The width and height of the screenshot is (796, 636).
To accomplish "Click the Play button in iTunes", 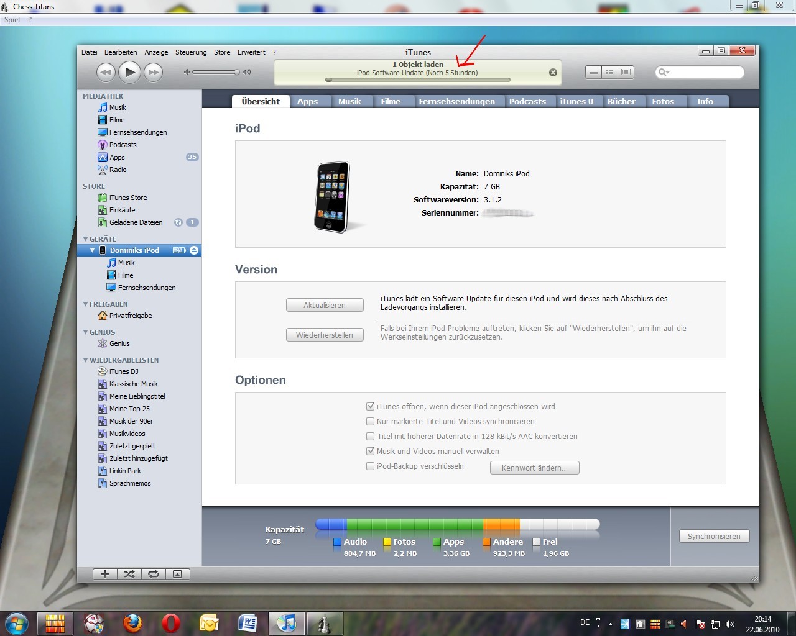I will (129, 72).
